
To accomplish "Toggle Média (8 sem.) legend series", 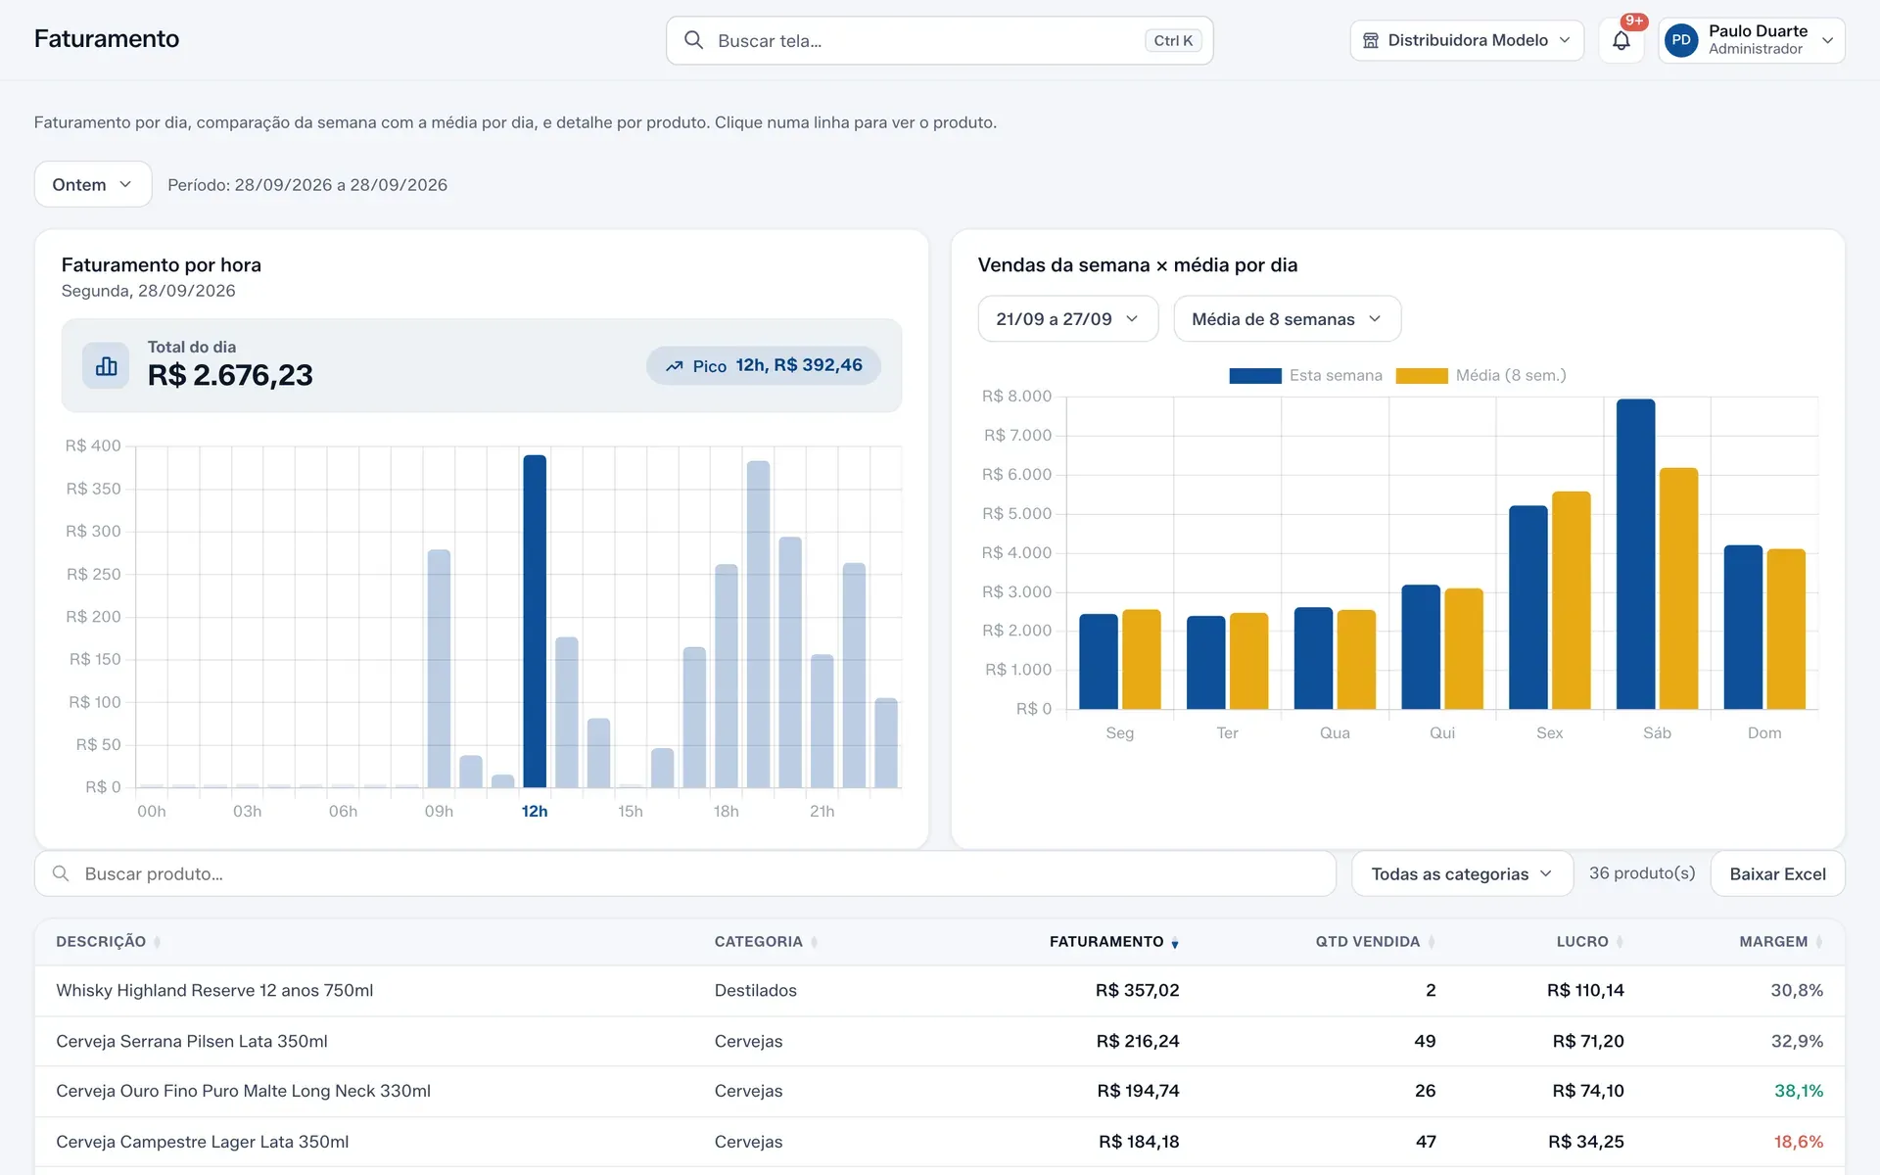I will 1480,375.
